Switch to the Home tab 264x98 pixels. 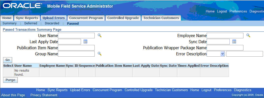tap(7, 18)
